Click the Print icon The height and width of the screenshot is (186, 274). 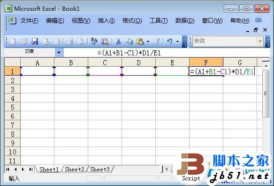[70, 41]
